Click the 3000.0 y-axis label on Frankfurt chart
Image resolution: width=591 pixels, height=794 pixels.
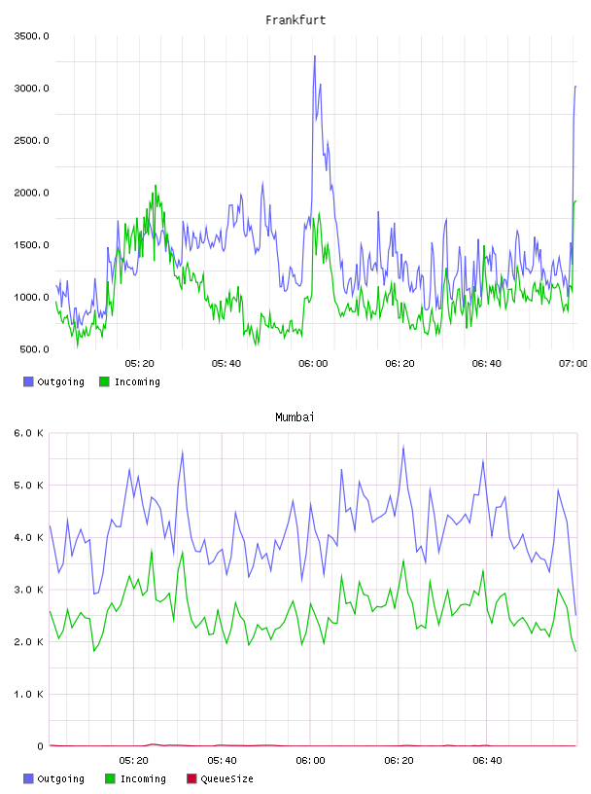(31, 89)
